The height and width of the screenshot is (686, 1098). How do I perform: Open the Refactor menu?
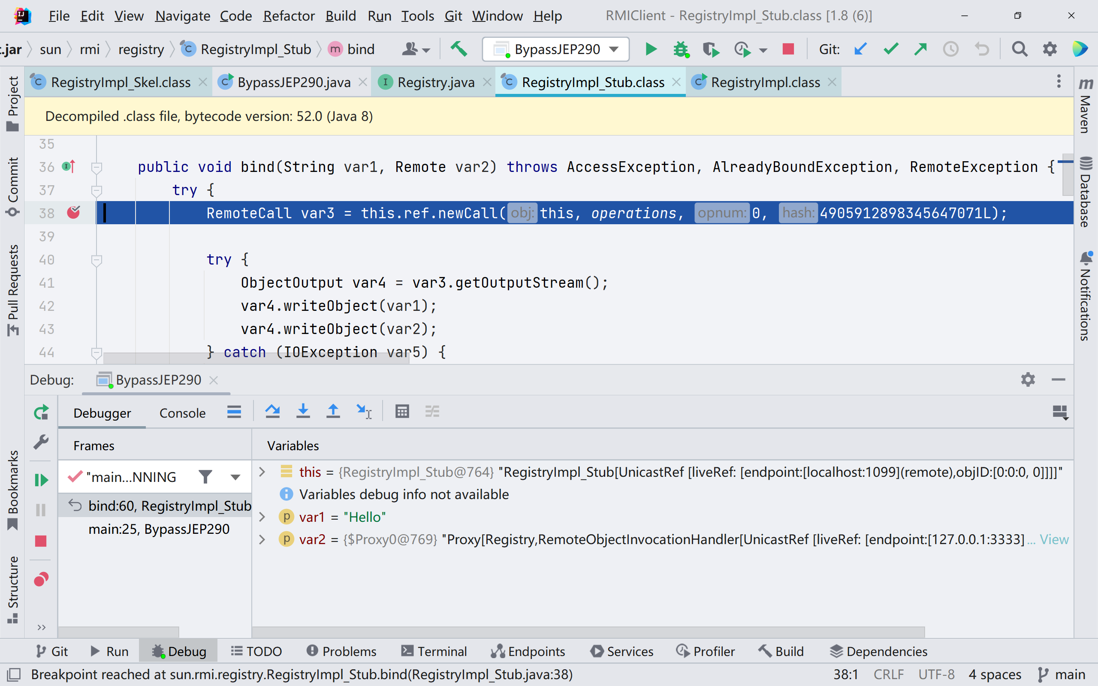tap(289, 16)
